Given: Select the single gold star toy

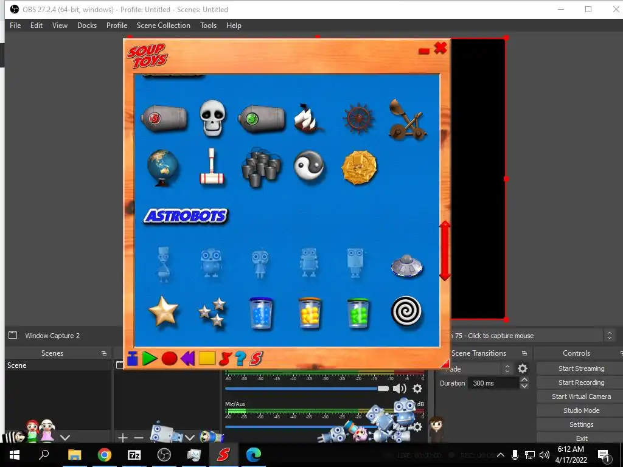Looking at the screenshot, I should tap(163, 311).
